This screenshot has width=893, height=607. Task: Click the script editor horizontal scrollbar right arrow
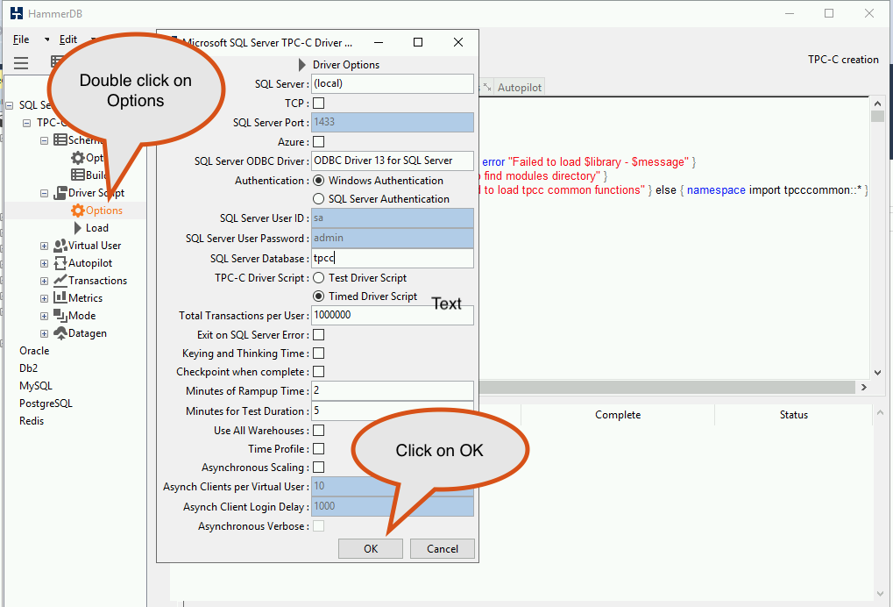[x=863, y=387]
